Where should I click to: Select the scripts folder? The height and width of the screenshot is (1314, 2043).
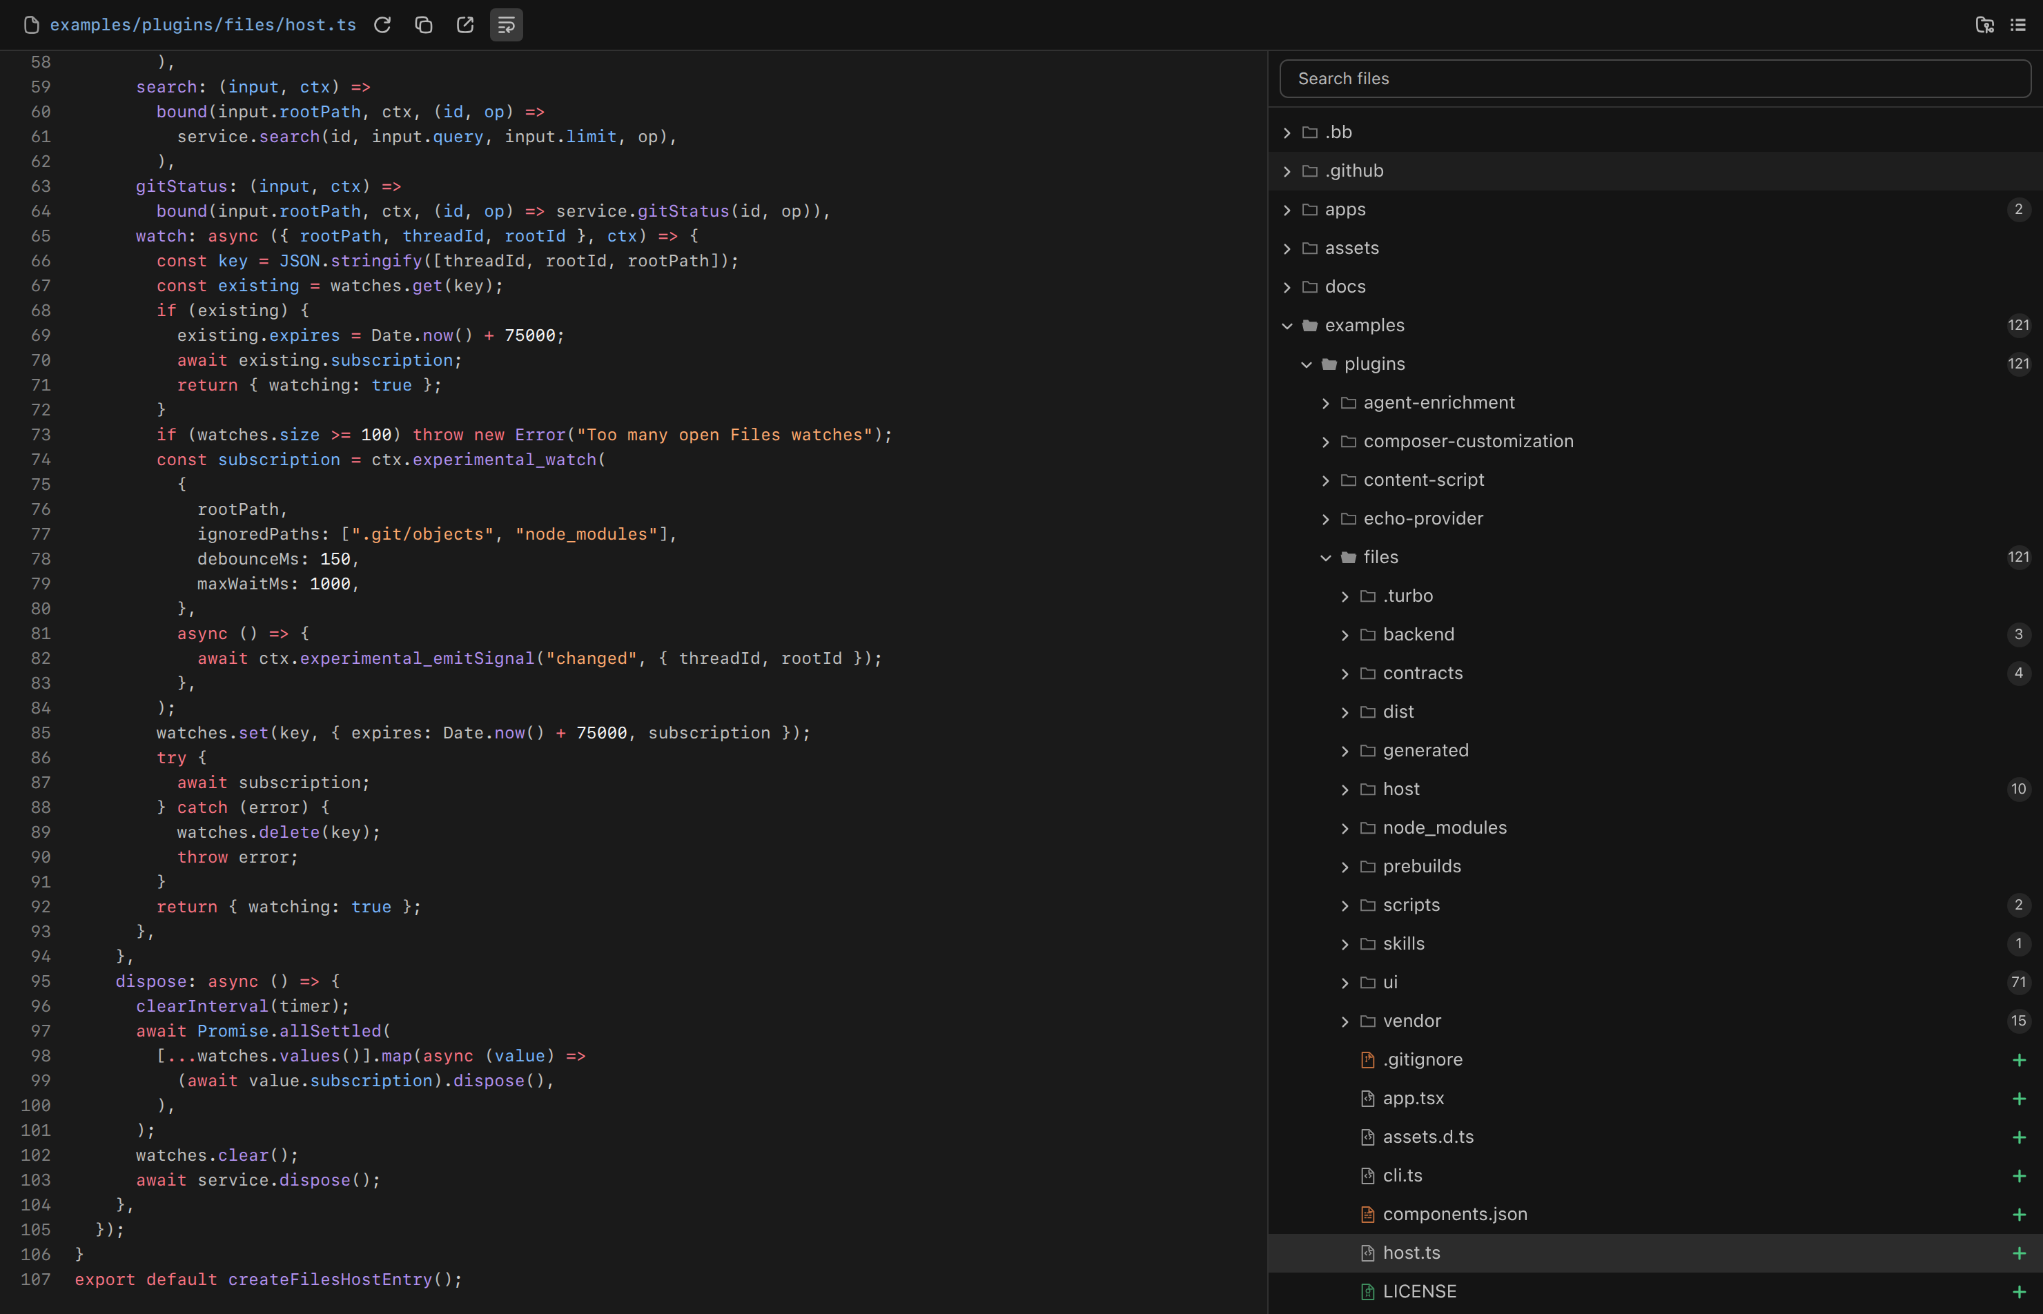[x=1656, y=905]
